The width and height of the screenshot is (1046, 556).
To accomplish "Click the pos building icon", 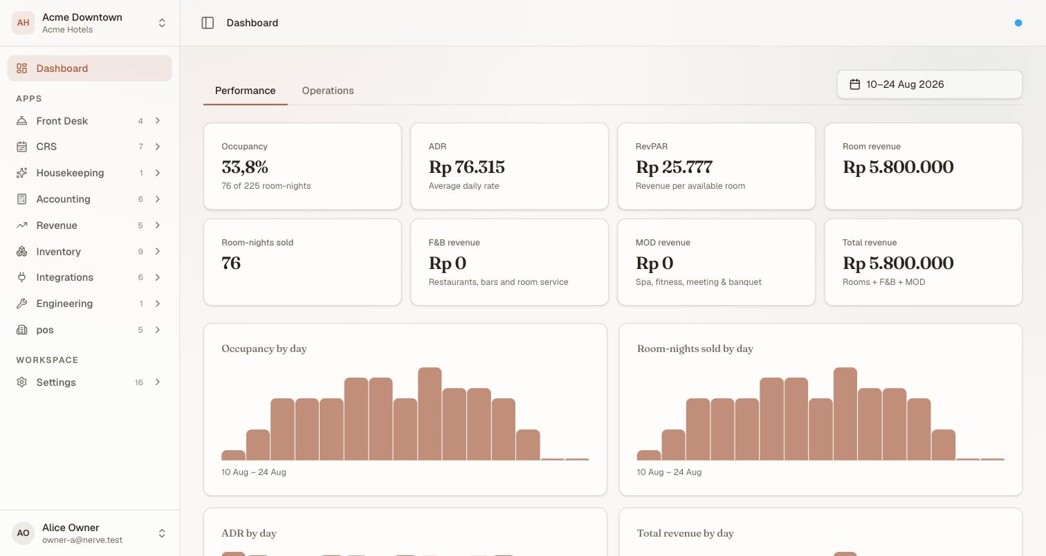I will [x=22, y=330].
